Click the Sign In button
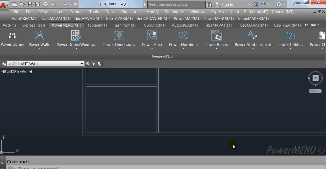Viewport: 326px width, 169px height. coord(224,4)
